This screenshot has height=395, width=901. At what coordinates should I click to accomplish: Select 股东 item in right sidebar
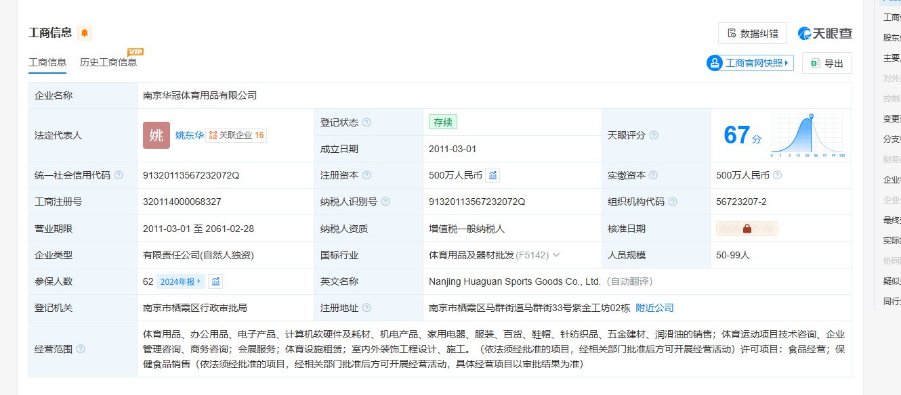point(892,38)
